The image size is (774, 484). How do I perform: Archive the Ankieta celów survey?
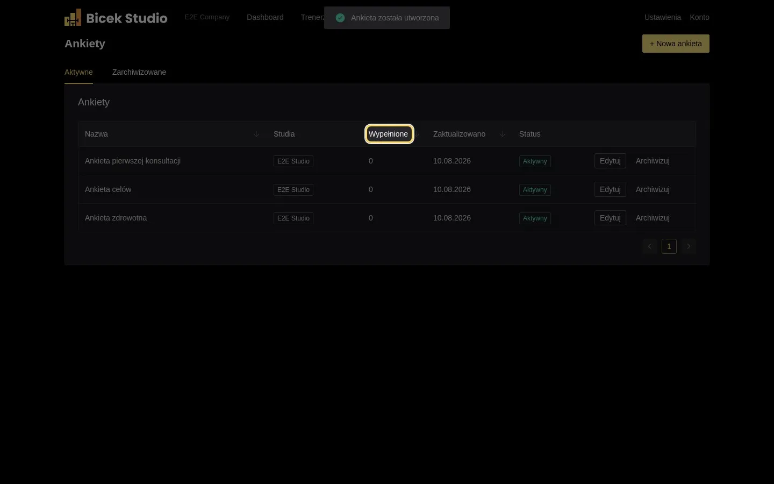point(653,189)
